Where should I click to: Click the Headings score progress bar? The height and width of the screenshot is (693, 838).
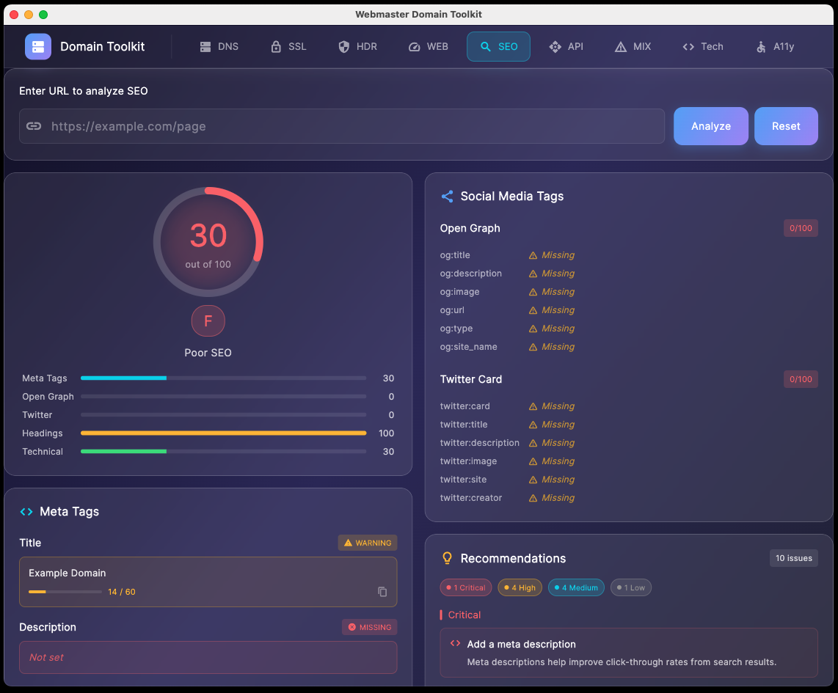(223, 433)
